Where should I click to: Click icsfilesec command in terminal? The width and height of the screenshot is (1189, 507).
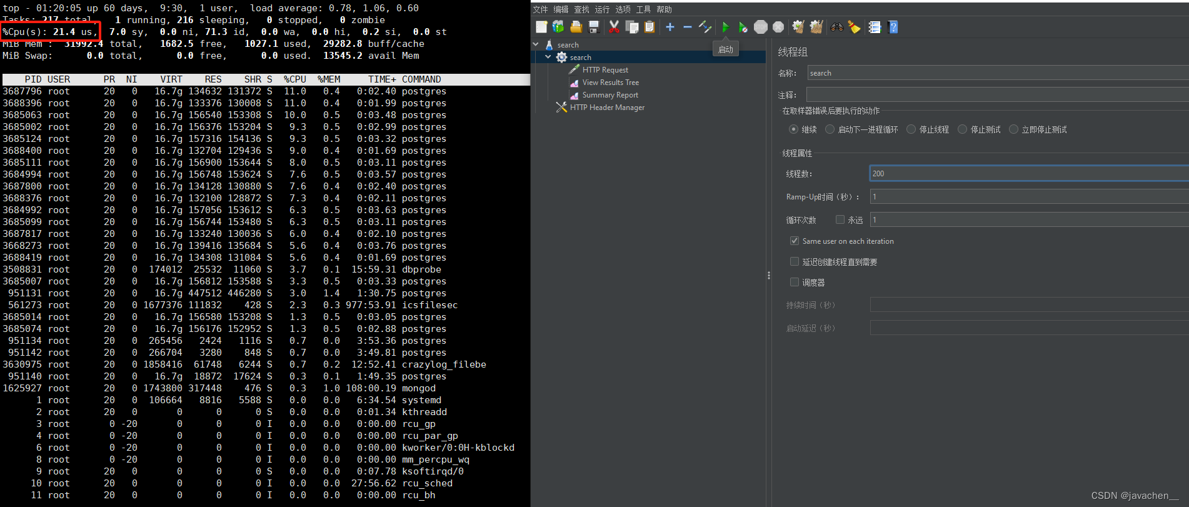coord(429,305)
